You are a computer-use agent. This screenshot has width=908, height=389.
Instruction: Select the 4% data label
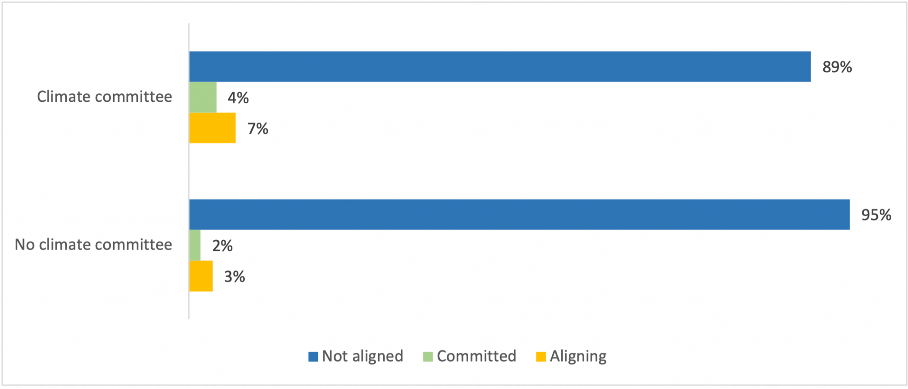(x=238, y=98)
